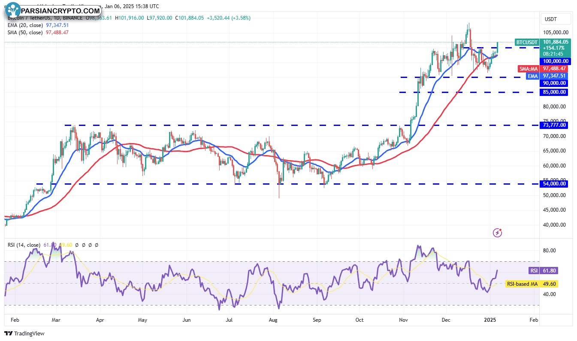Select the 54,000.00 level label
Screen dimensions: 577x341
(x=554, y=184)
